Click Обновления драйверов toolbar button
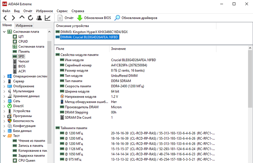 [x=136, y=18]
